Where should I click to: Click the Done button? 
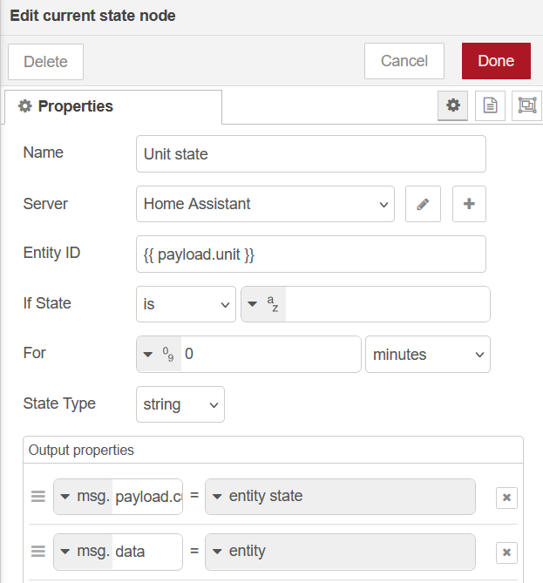[495, 61]
